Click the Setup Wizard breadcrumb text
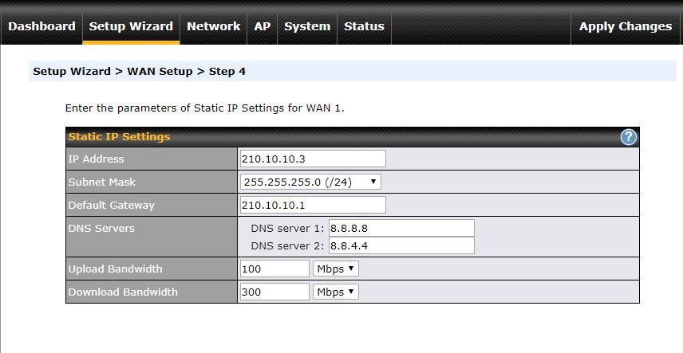 72,71
